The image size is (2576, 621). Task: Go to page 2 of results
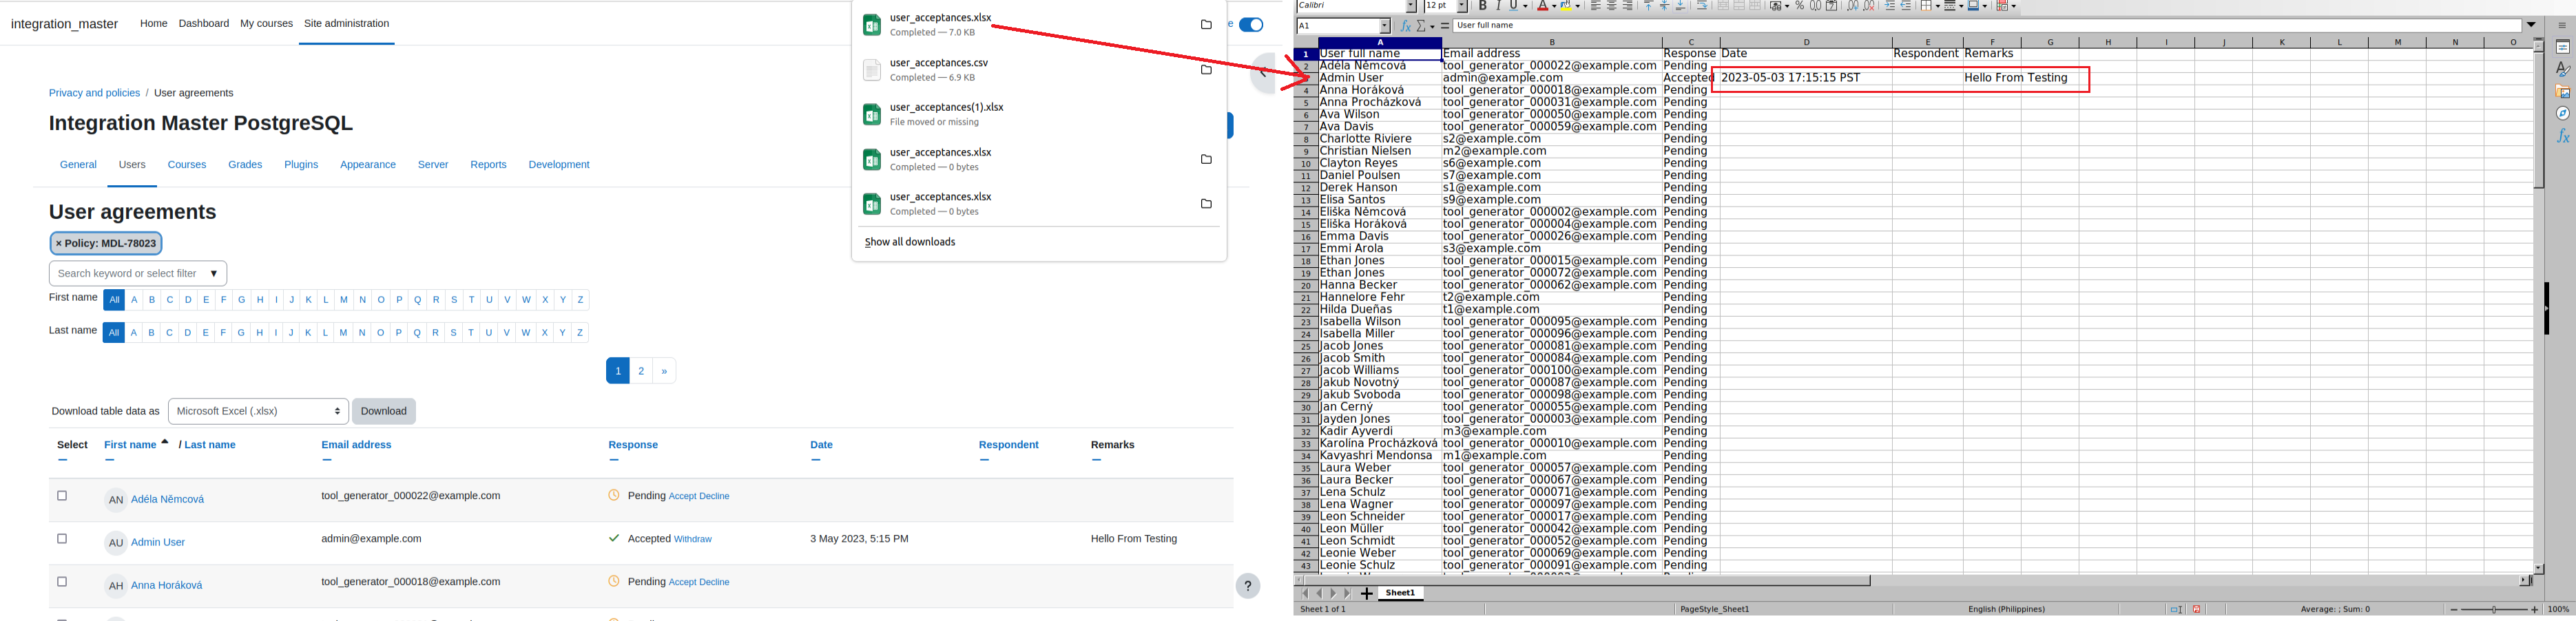641,371
